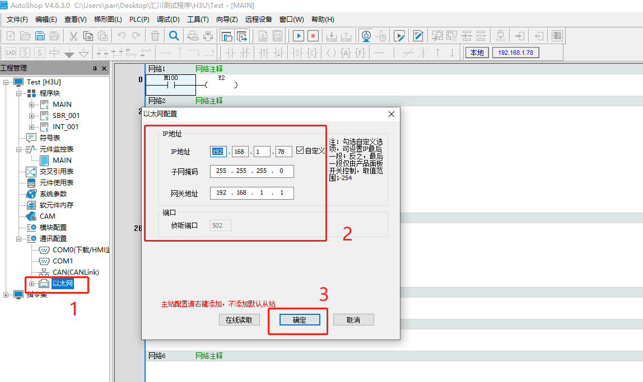Insert a normally-closed contact icon
Screen dimensions: 643x382
pyautogui.click(x=245, y=53)
